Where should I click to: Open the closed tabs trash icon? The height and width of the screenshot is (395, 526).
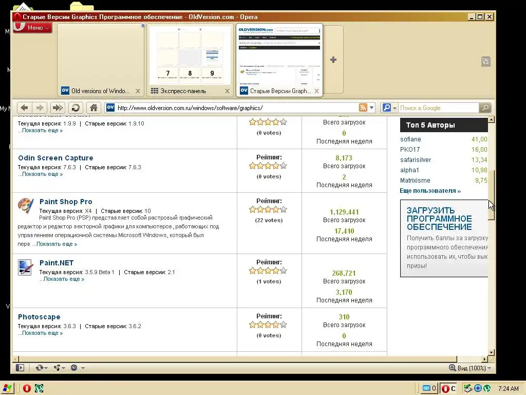486,62
